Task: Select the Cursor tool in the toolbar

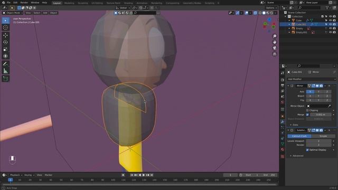Action: click(x=6, y=27)
